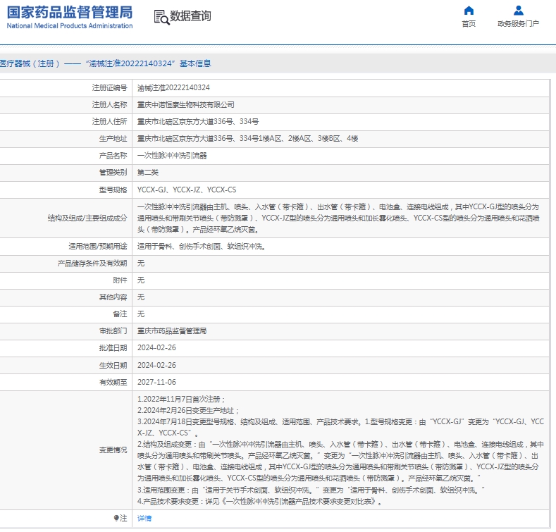Click the 政务服务门户 label
The image size is (556, 532).
pyautogui.click(x=519, y=23)
